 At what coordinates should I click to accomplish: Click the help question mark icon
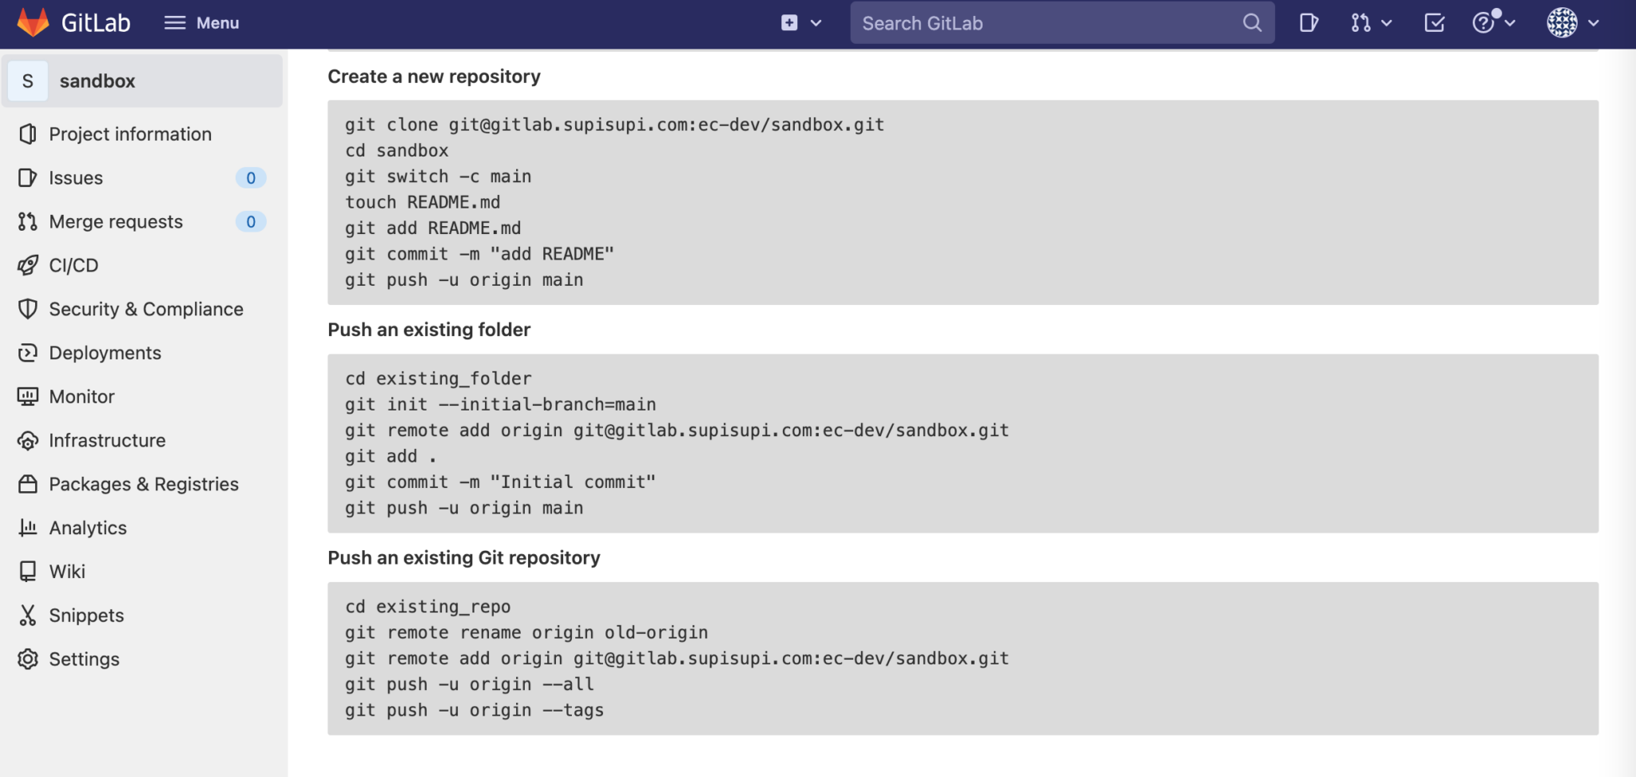[x=1484, y=22]
